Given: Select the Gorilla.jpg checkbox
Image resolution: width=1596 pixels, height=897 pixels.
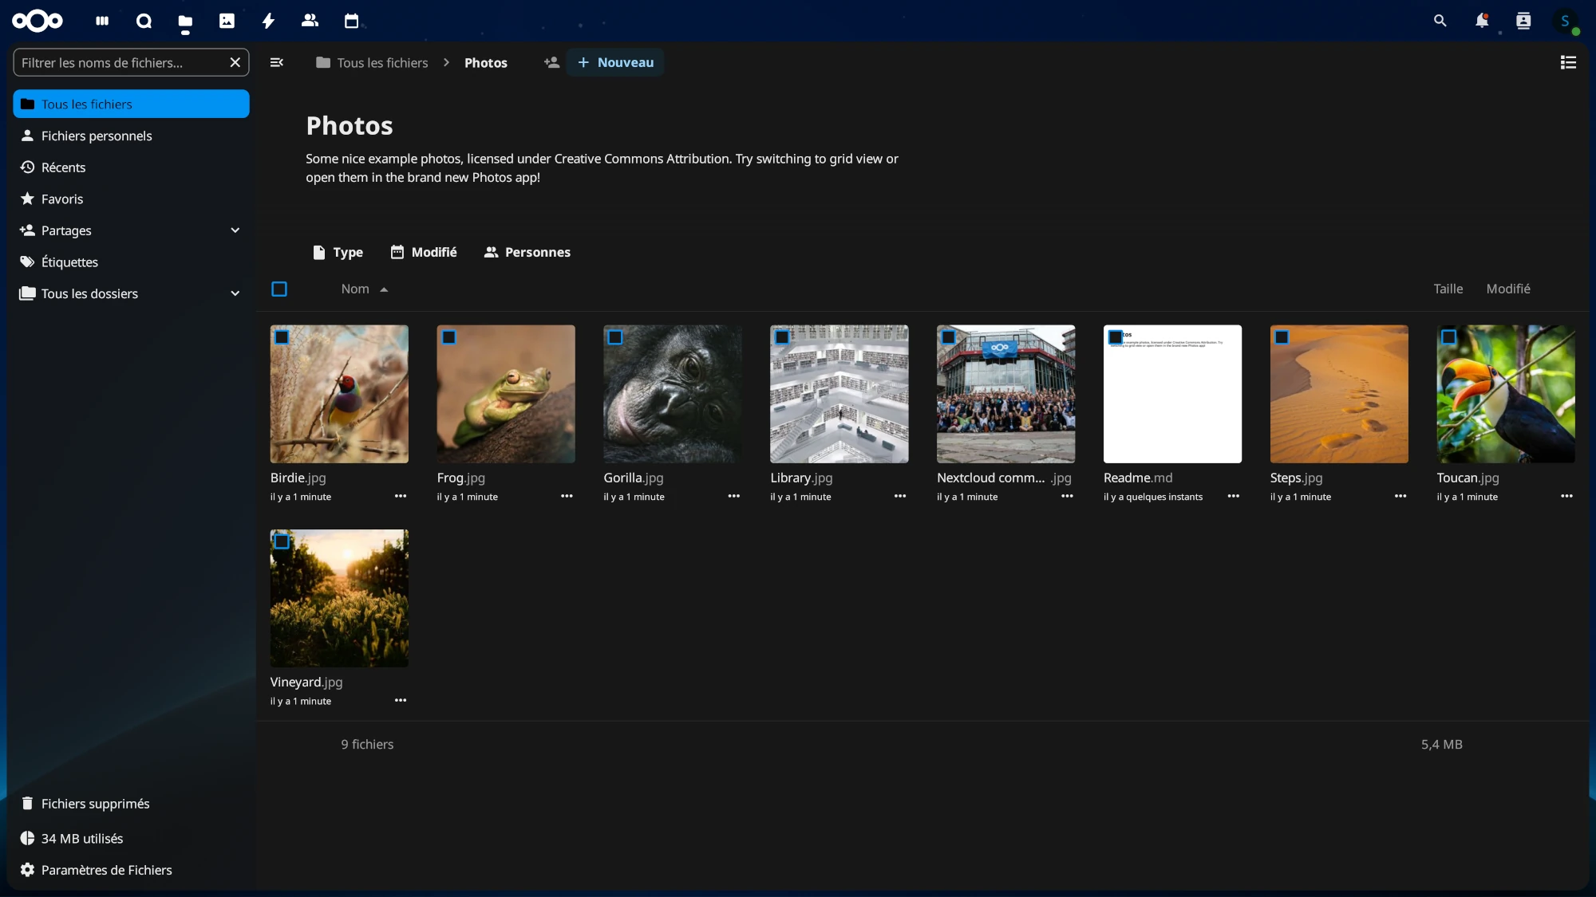Looking at the screenshot, I should (615, 337).
